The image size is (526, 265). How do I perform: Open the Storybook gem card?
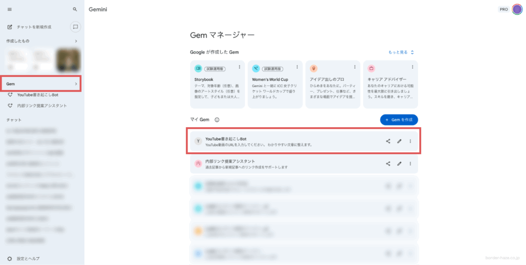point(217,84)
